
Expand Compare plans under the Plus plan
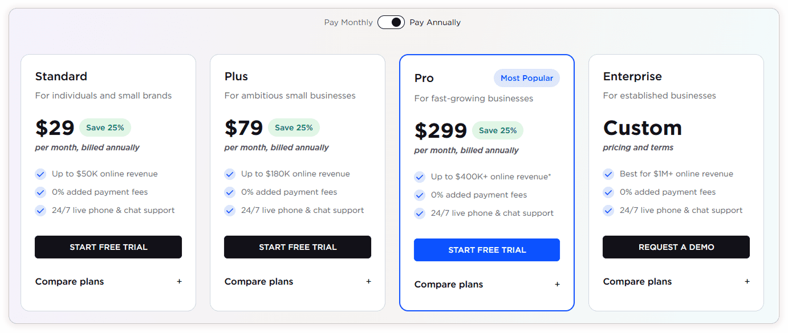pos(259,281)
